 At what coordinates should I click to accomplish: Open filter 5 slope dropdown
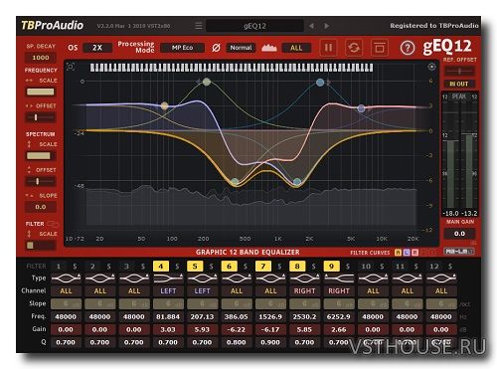pos(202,303)
